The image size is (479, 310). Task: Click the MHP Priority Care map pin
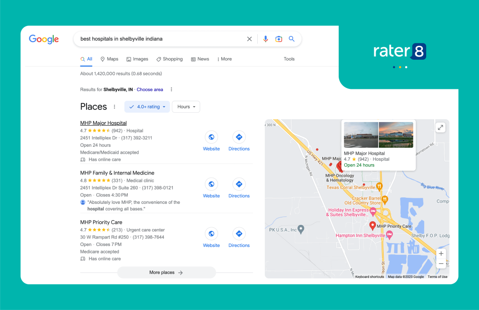(x=372, y=226)
